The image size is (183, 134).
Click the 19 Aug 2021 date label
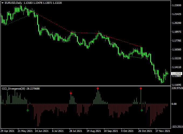pyautogui.click(x=94, y=131)
